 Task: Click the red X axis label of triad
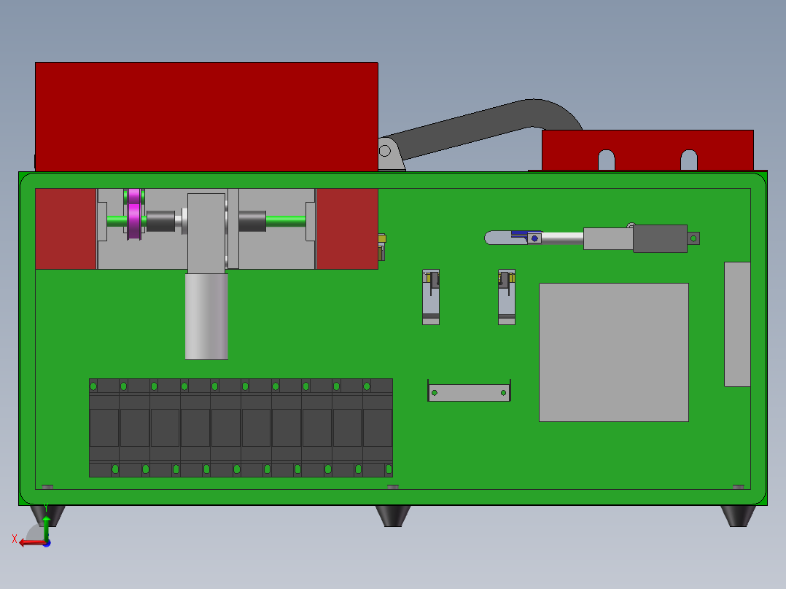[15, 539]
